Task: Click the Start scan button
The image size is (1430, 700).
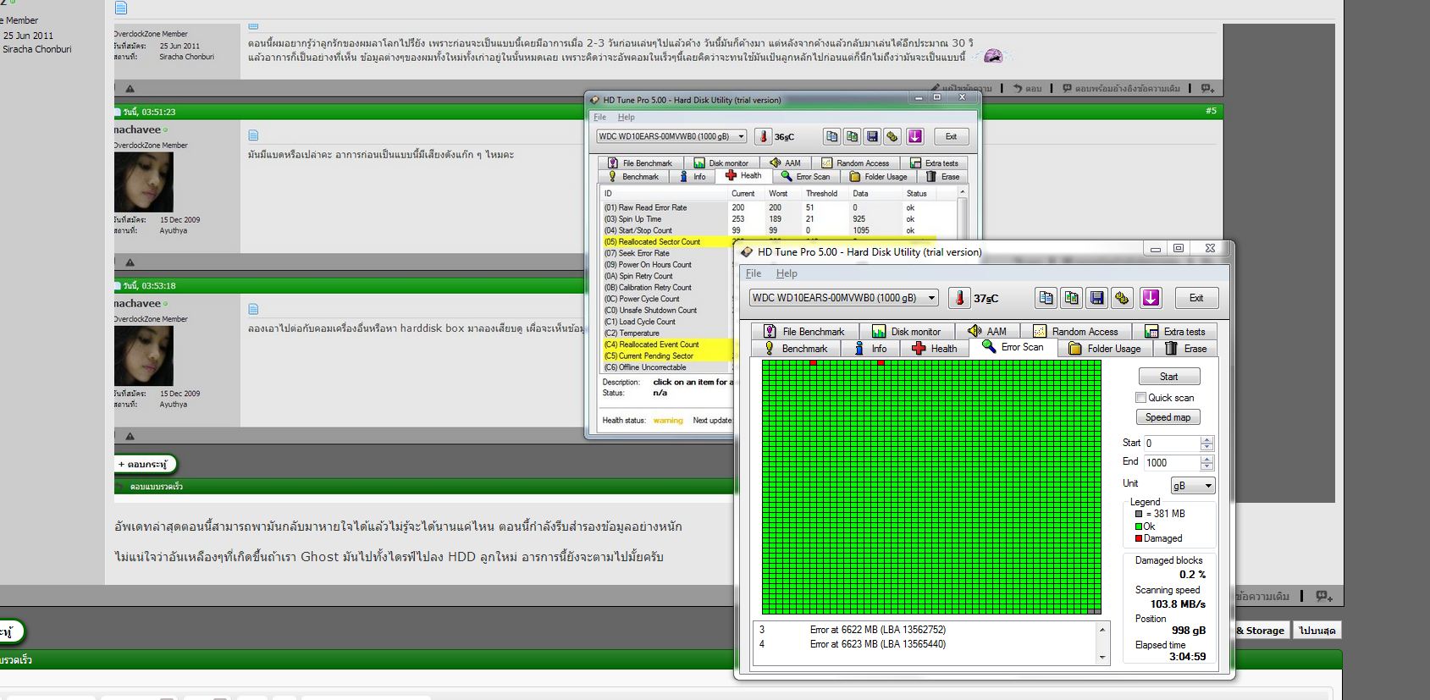Action: tap(1168, 377)
